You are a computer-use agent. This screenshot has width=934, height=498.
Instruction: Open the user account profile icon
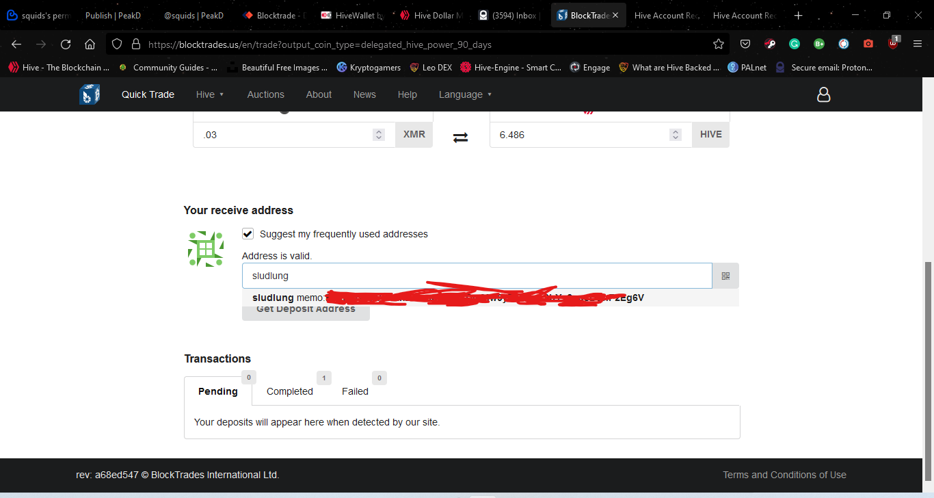(x=823, y=94)
